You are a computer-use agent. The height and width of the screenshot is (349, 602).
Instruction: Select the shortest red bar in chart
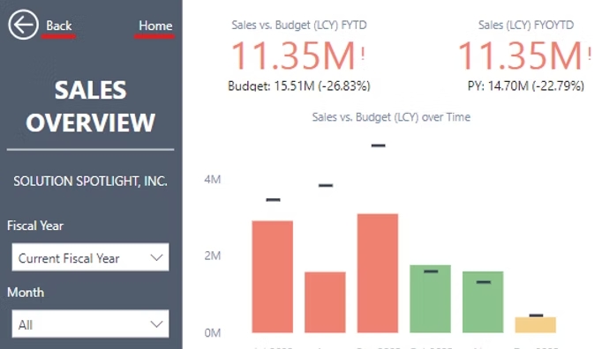pyautogui.click(x=325, y=302)
